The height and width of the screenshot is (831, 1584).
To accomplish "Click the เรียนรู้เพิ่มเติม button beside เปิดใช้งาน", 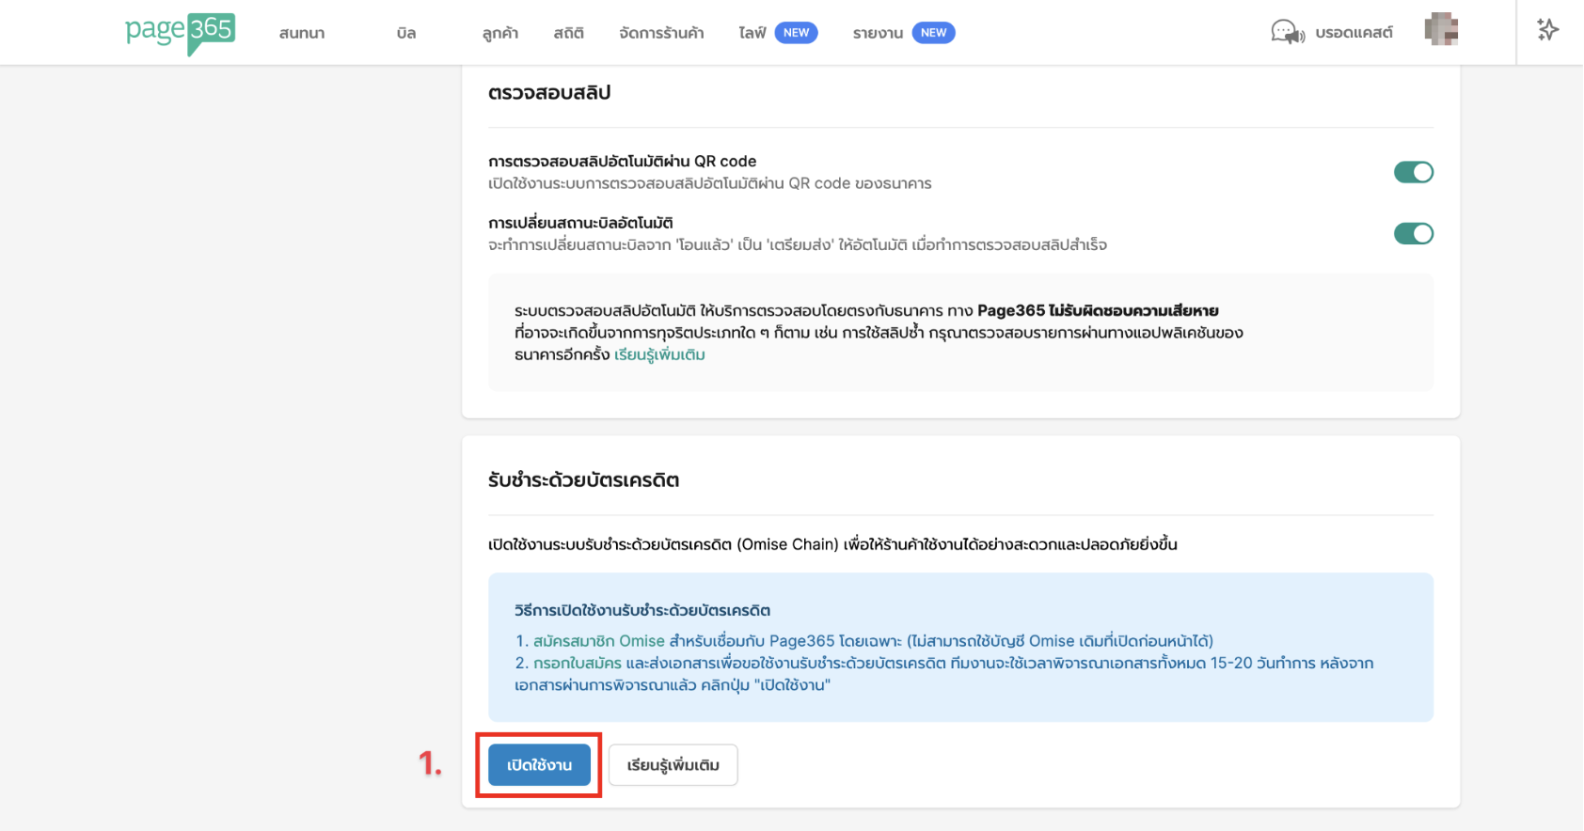I will (x=673, y=765).
